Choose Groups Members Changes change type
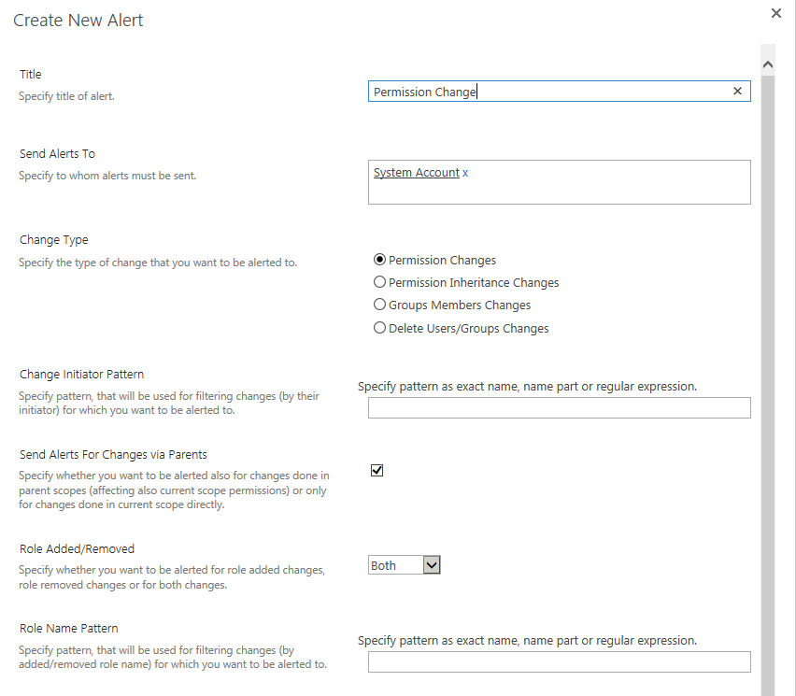This screenshot has height=696, width=796. coord(380,305)
